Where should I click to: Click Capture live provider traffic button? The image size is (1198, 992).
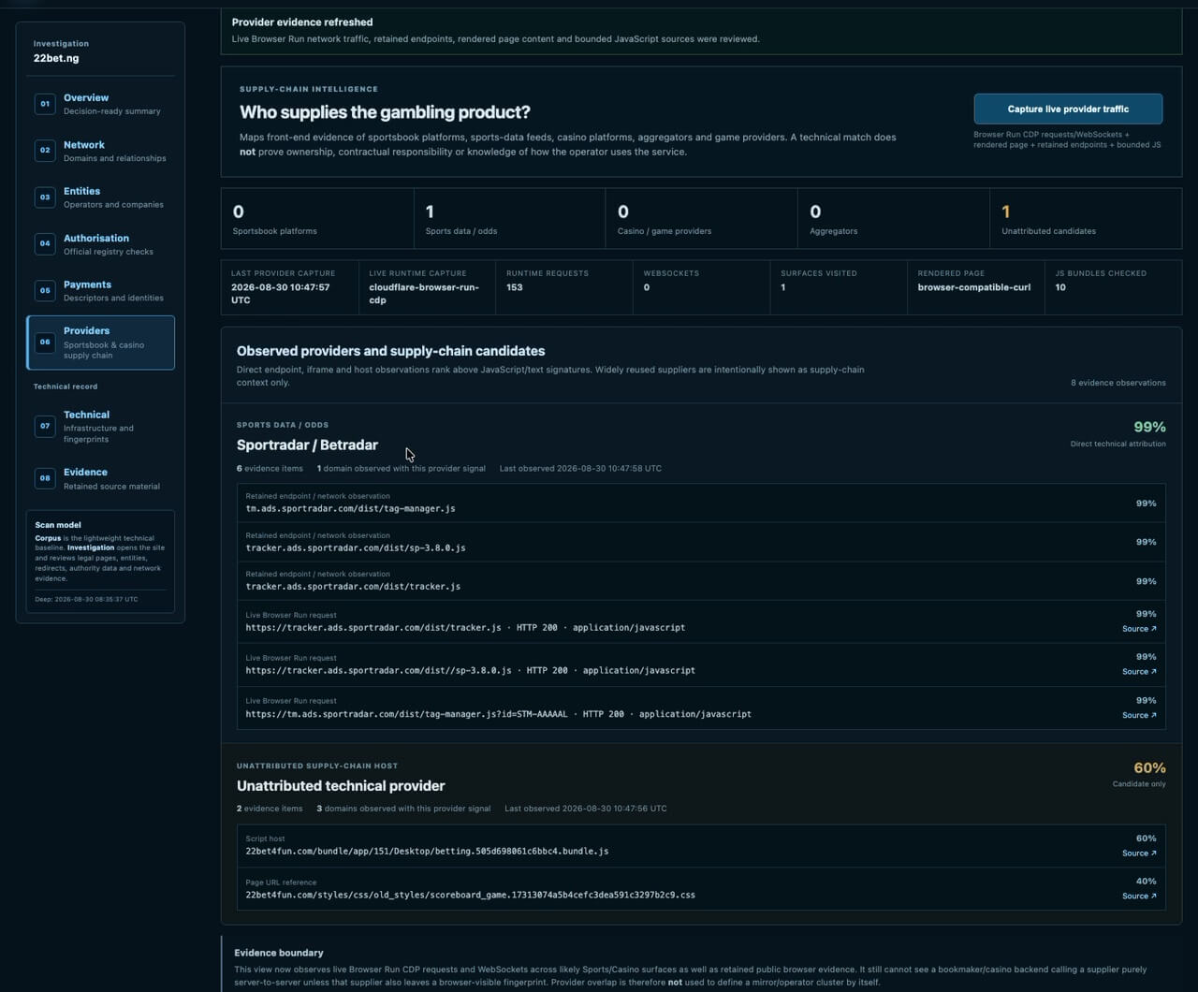click(x=1068, y=109)
